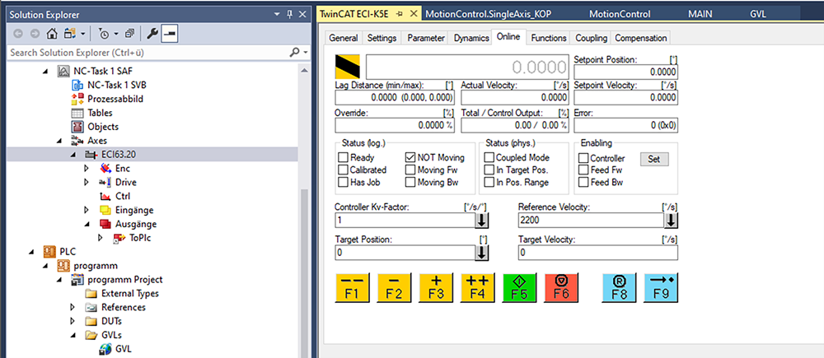Expand the Enc node in tree
824x358 pixels.
pos(87,168)
